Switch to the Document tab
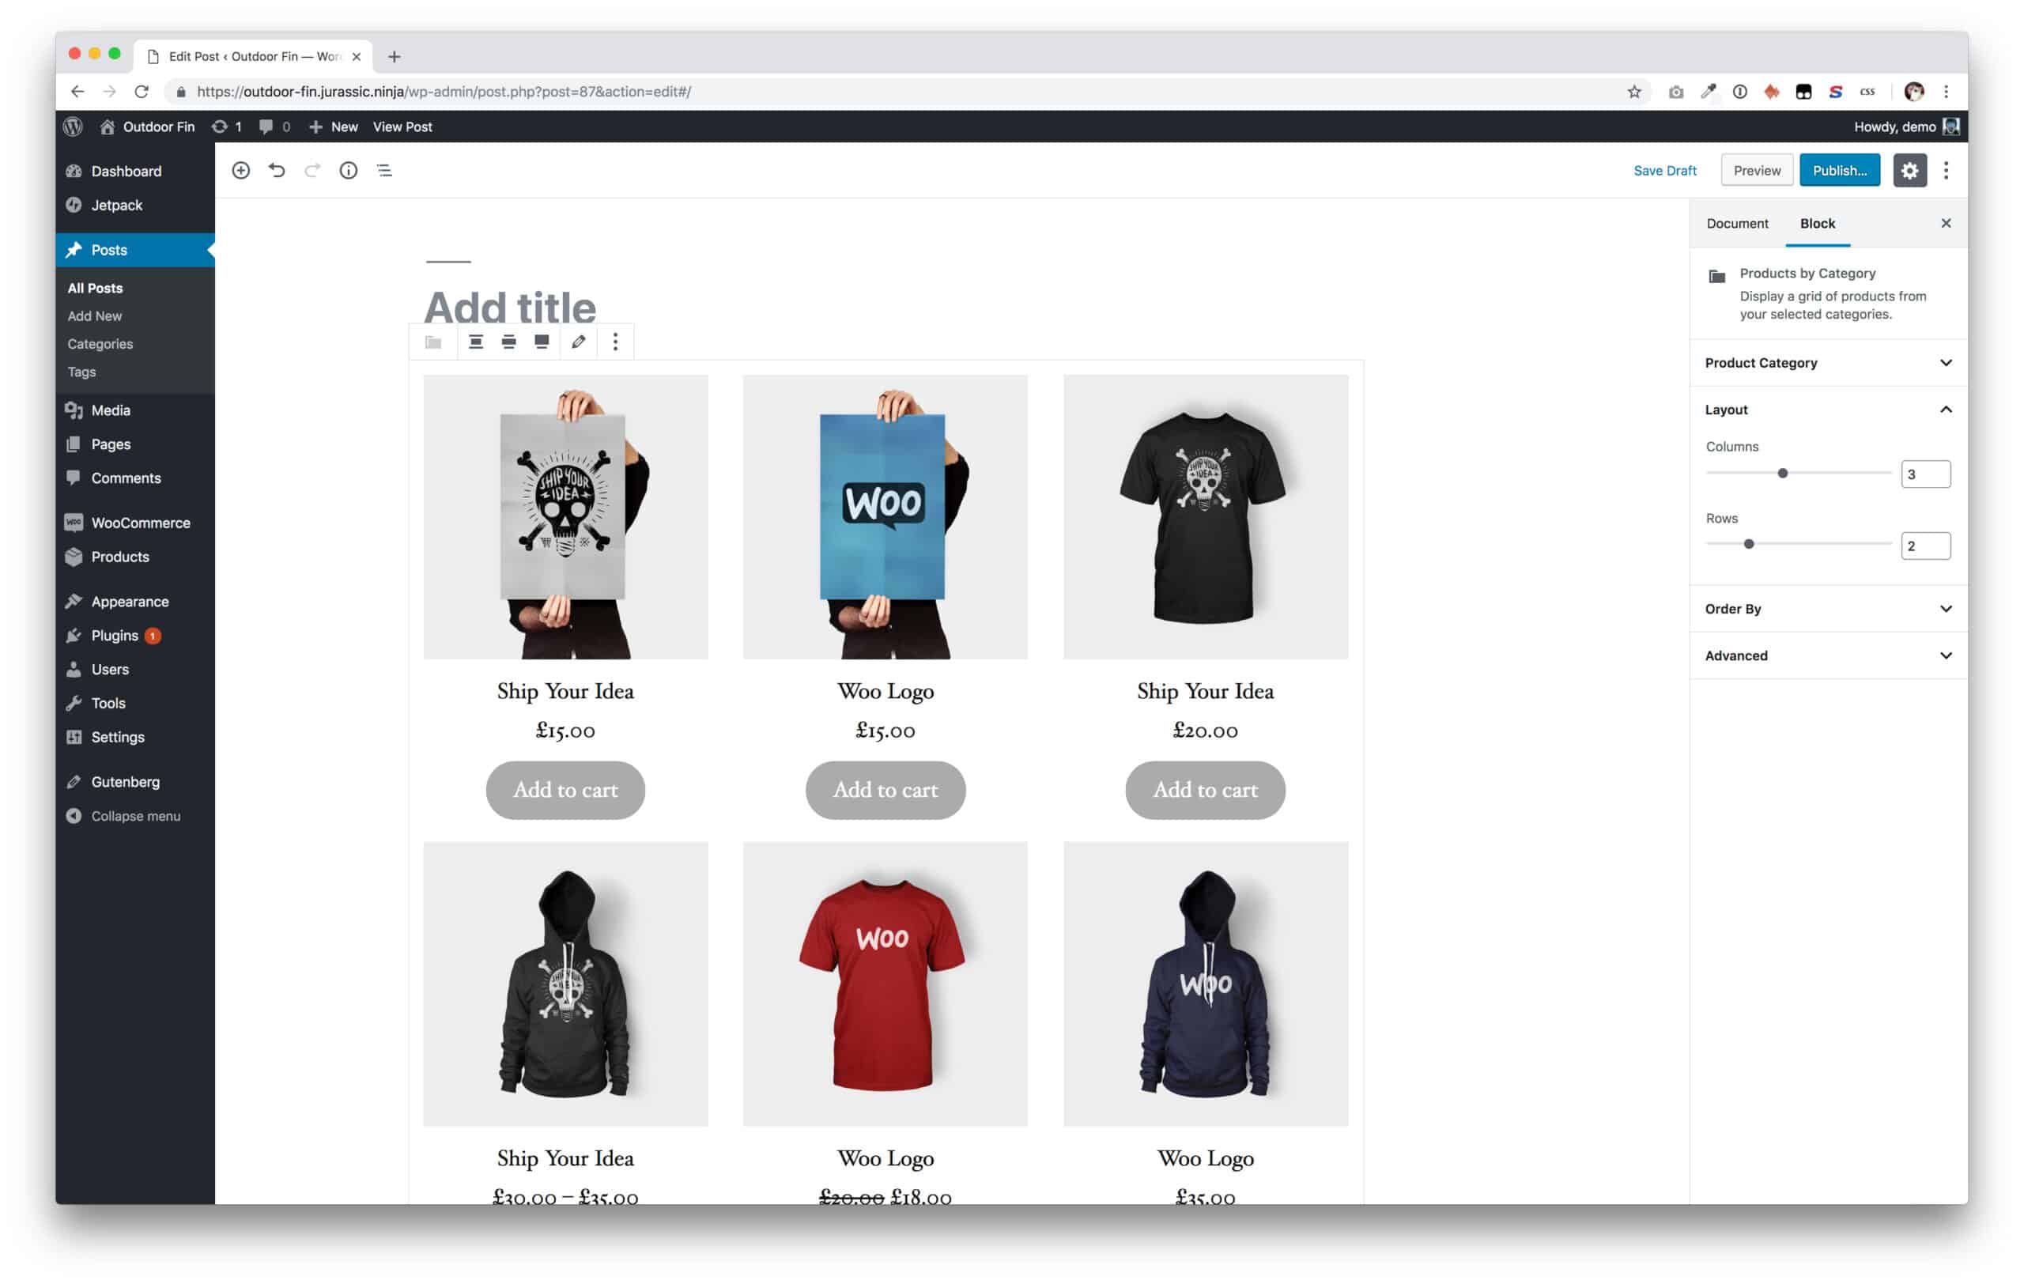The height and width of the screenshot is (1284, 2024). click(1738, 223)
